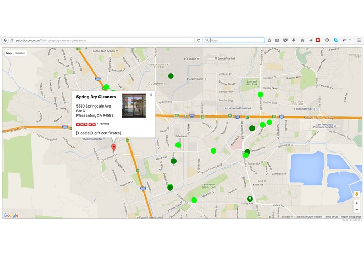
Task: Click the dark green marker near Dougherty
Action: pyautogui.click(x=171, y=76)
